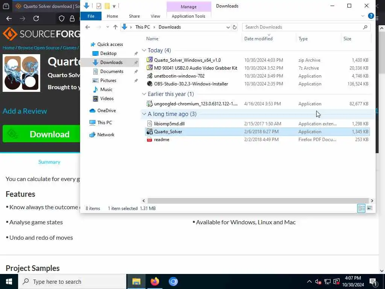The height and width of the screenshot is (289, 385).
Task: Click the Type here to search box
Action: 72,281
